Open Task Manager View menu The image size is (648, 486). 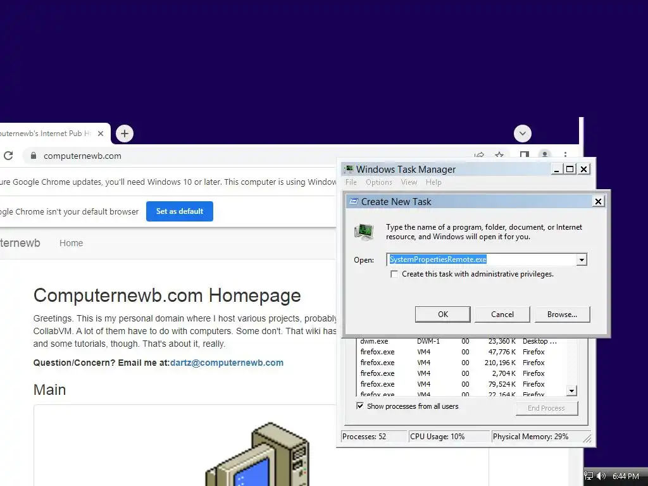point(409,182)
